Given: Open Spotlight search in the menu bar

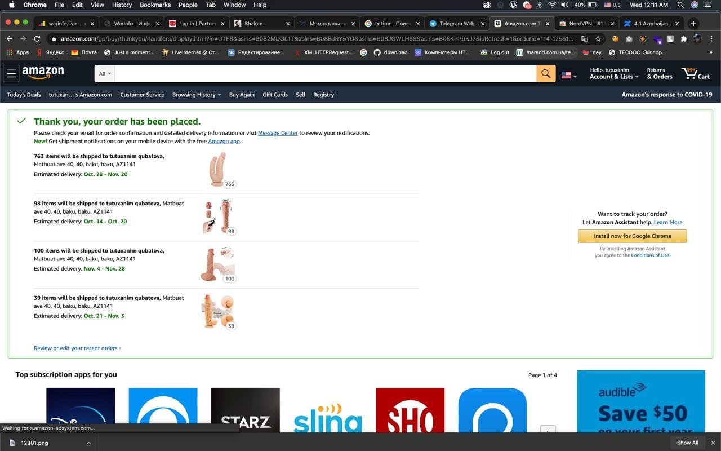Looking at the screenshot, I should [680, 5].
